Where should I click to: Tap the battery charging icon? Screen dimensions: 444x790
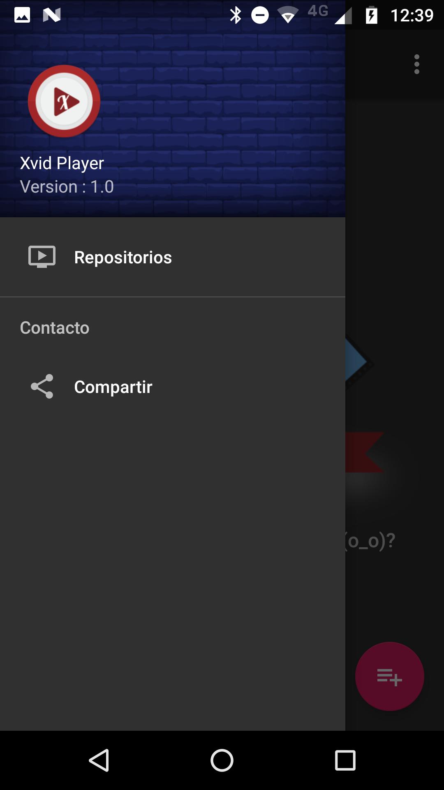371,15
